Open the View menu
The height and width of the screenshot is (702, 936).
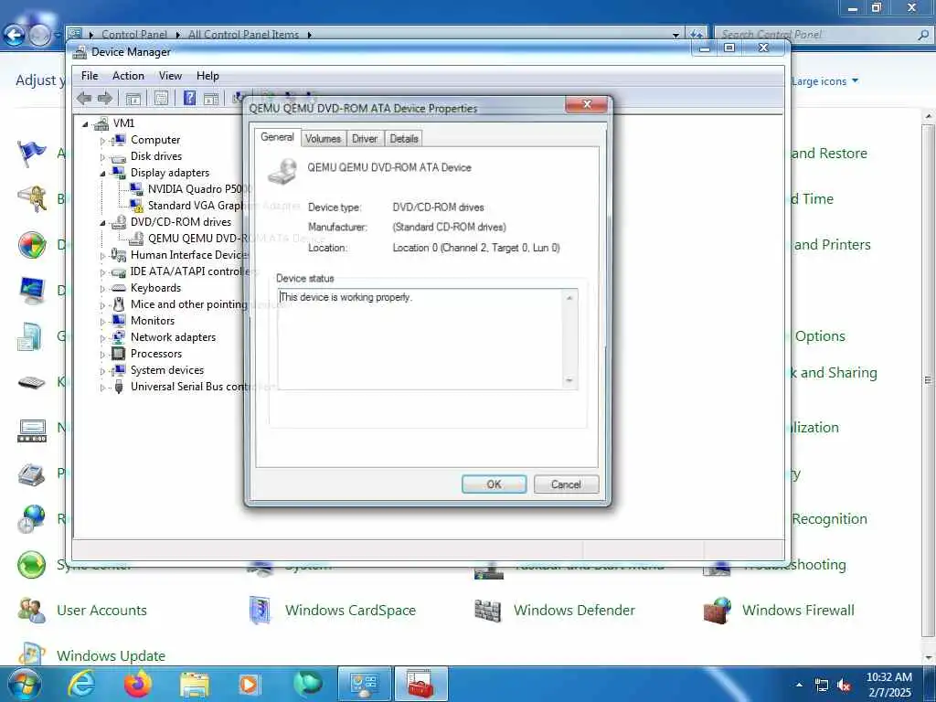pos(170,76)
